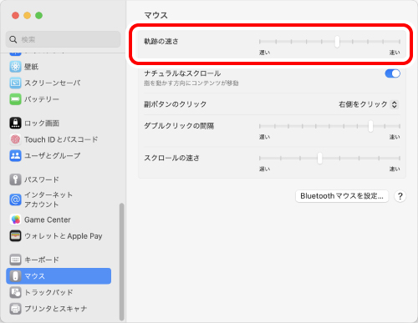Click the Bluetooth マウスを設定 button
The image size is (418, 323).
[342, 196]
